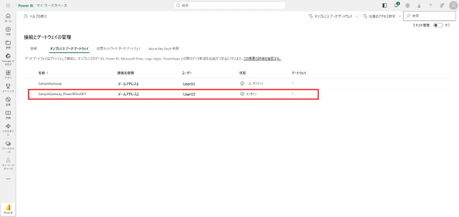Screen dimensions: 459x217
Task: Toggle the テナント管理 switch
Action: [438, 25]
